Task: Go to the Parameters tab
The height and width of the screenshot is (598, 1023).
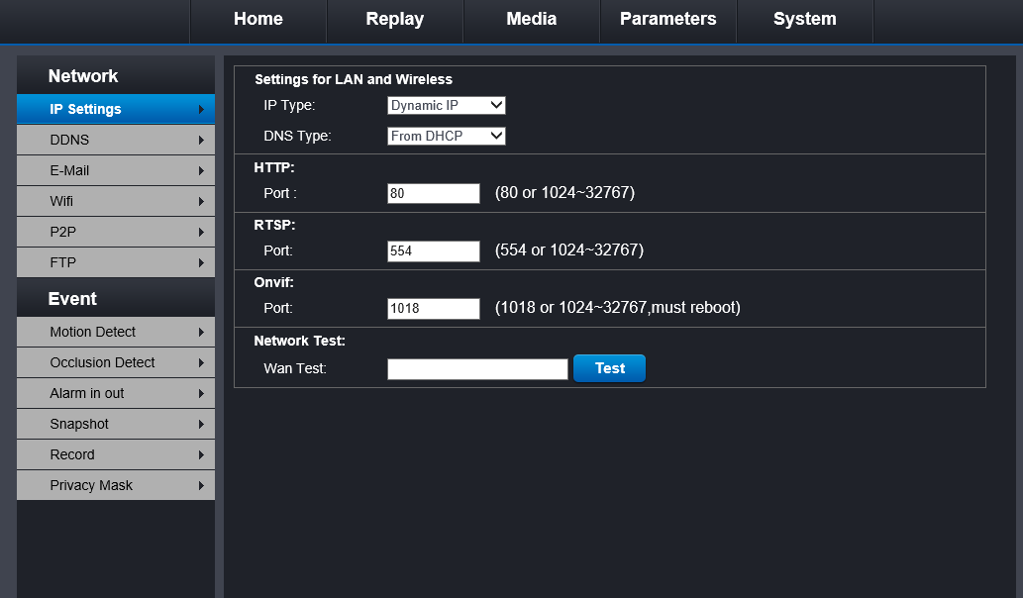Action: 667,20
